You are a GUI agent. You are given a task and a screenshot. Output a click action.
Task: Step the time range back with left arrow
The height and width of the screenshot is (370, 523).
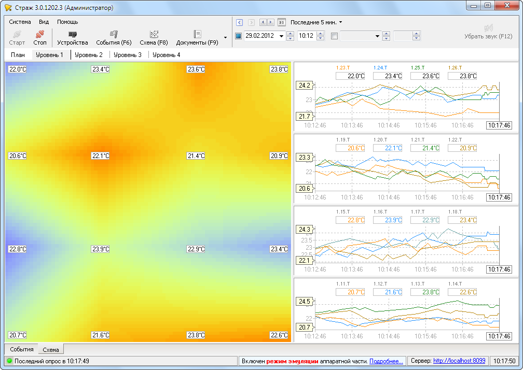[263, 22]
